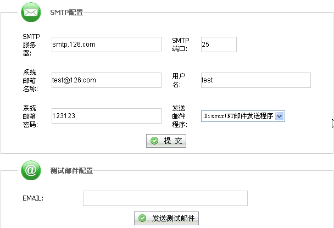
Task: Click the 系统邮箱密码 field showing 123123
Action: click(x=107, y=116)
